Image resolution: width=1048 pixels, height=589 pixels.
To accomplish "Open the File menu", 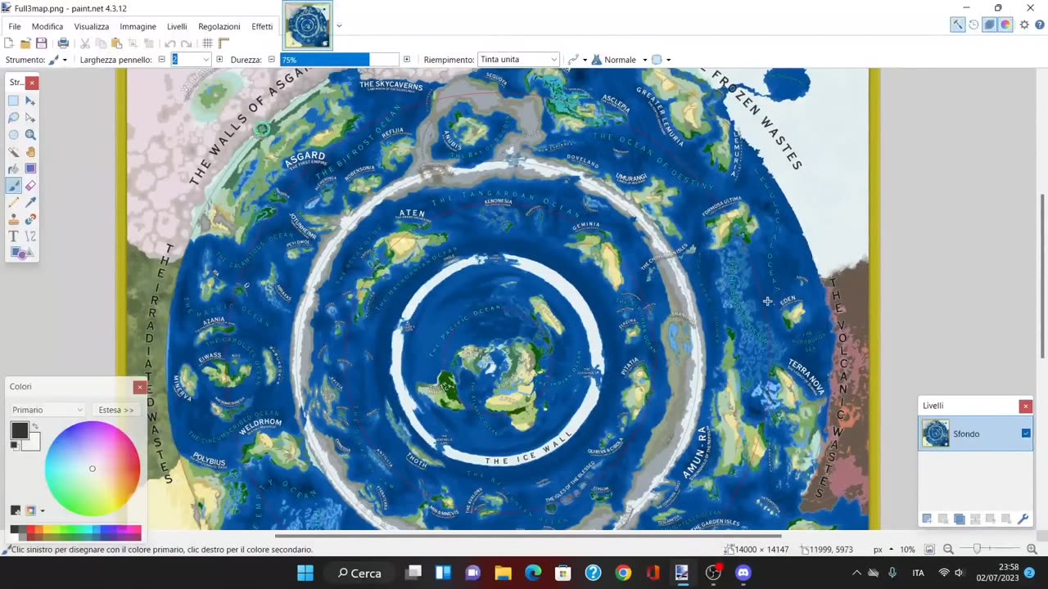I will (x=15, y=26).
